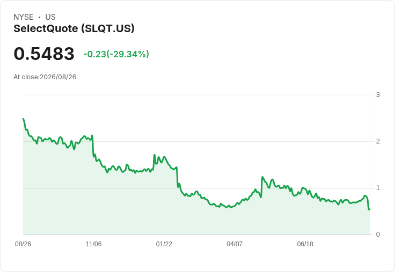The image size is (395, 272).
Task: Click the final endpoint of the price line
Action: 369,209
